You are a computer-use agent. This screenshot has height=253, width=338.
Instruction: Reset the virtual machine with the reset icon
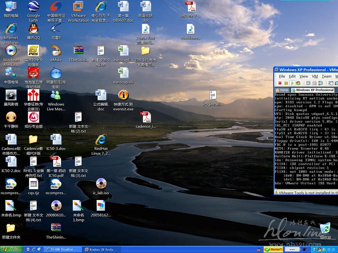(x=298, y=83)
